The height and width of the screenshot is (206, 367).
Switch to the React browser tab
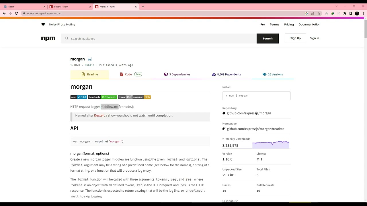click(24, 7)
